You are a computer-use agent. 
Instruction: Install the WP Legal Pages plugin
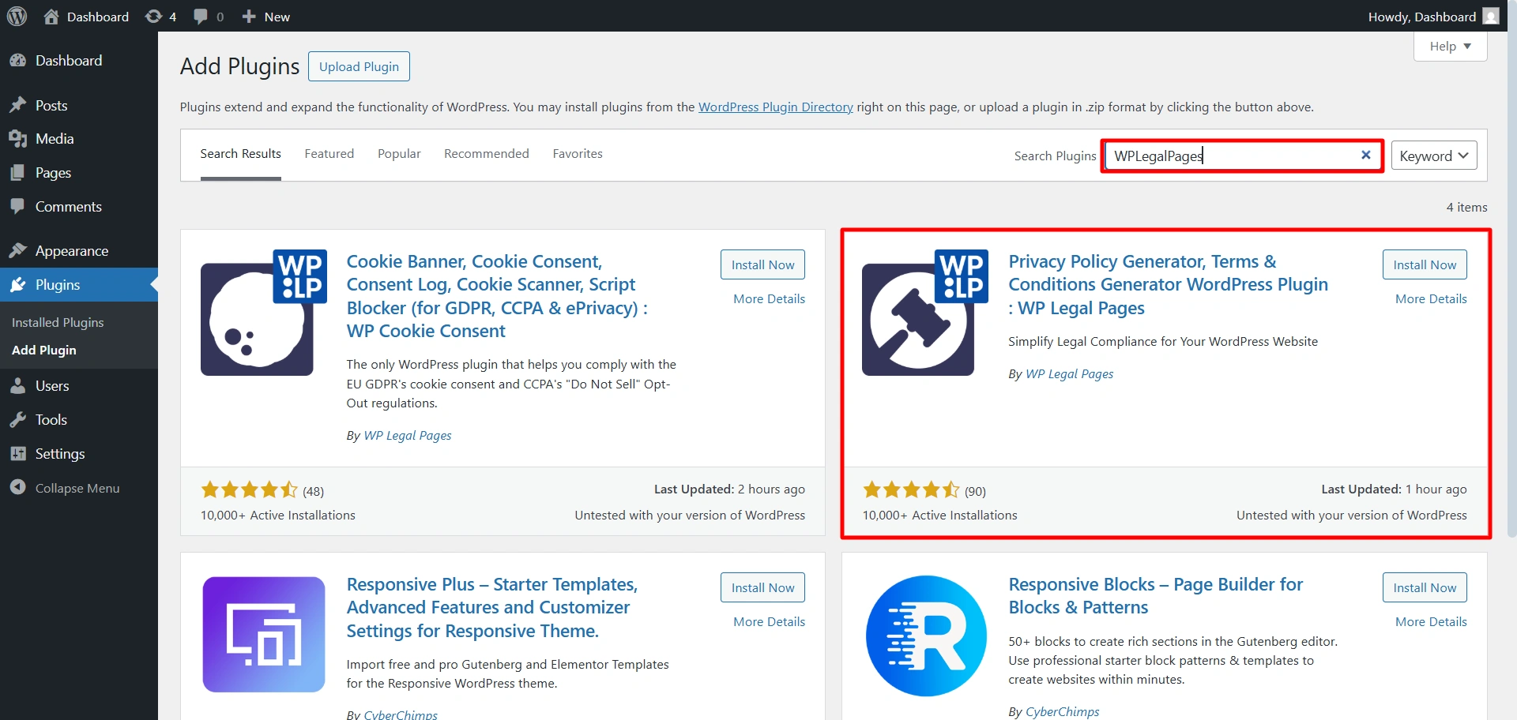(1424, 264)
